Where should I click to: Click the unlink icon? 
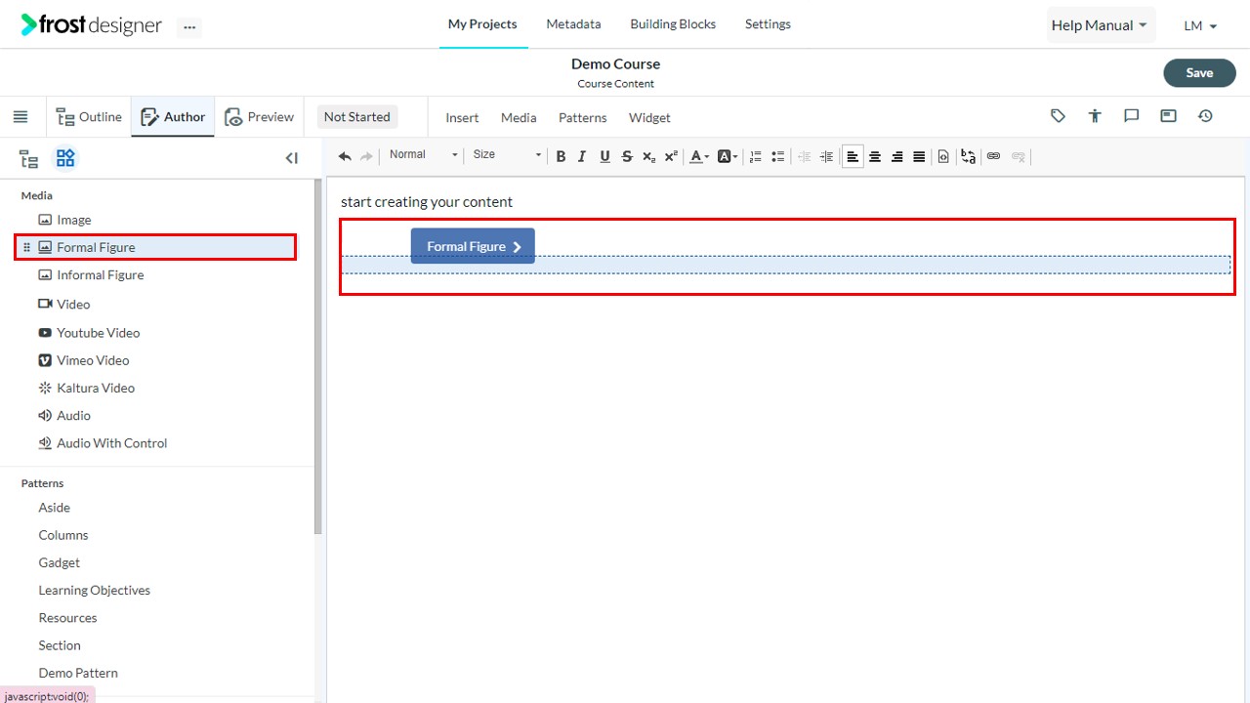[1019, 156]
